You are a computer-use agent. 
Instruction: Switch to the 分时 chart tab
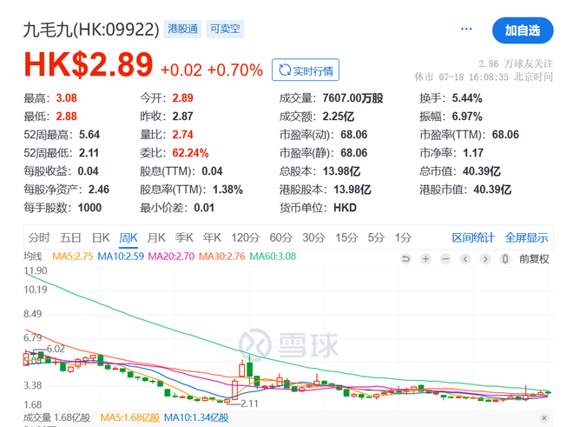[x=39, y=237]
